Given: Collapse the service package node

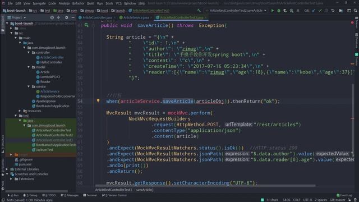Looking at the screenshot, I should tap(29, 86).
